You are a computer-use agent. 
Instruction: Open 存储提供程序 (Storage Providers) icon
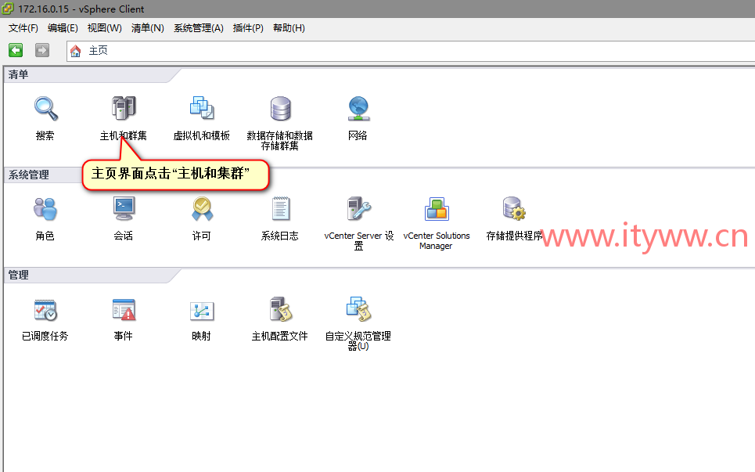click(x=514, y=208)
